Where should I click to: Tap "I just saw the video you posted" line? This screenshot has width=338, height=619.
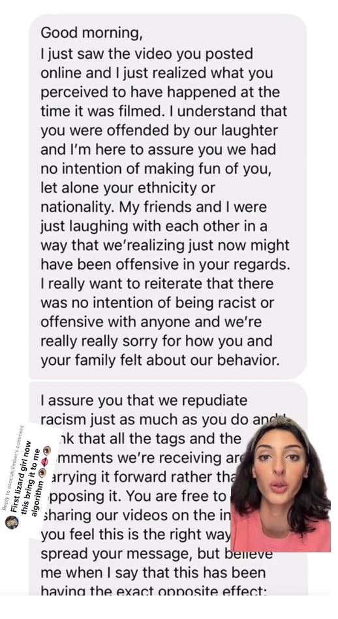pyautogui.click(x=147, y=54)
